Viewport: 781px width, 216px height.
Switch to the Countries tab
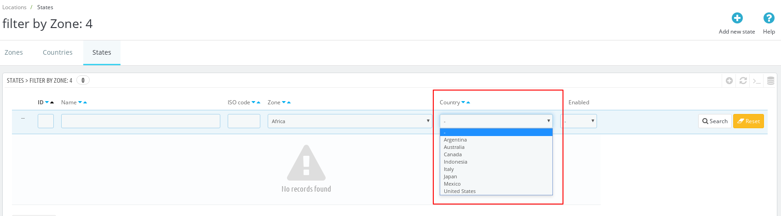57,52
